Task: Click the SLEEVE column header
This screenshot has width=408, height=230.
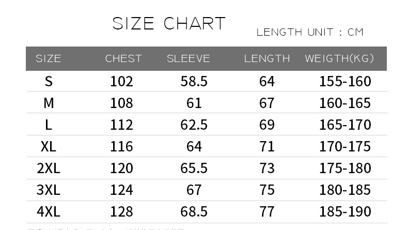Action: [x=189, y=58]
